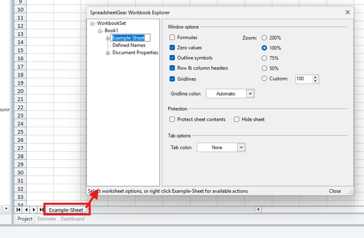Increase custom zoom value with up spinner
This screenshot has height=238, width=364.
pos(316,77)
